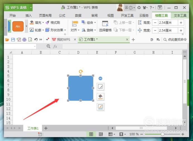Select row 7 header
The width and height of the screenshot is (193, 141).
coord(8,85)
